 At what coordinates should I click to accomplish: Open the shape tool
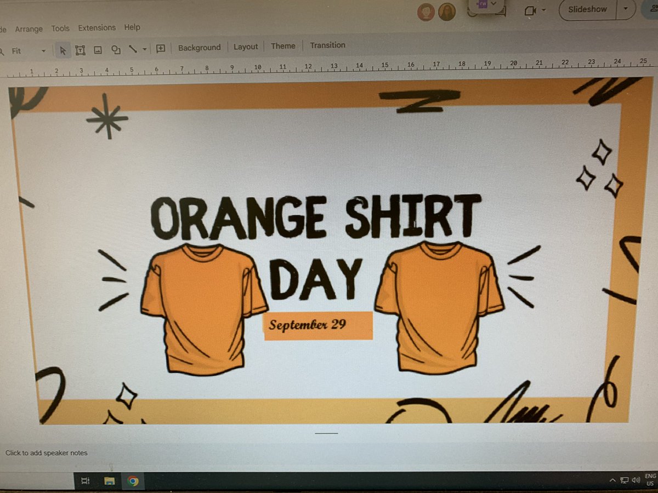[116, 50]
